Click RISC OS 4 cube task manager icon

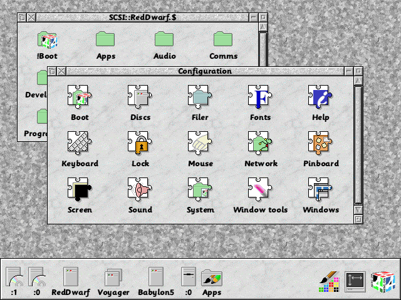tap(383, 282)
